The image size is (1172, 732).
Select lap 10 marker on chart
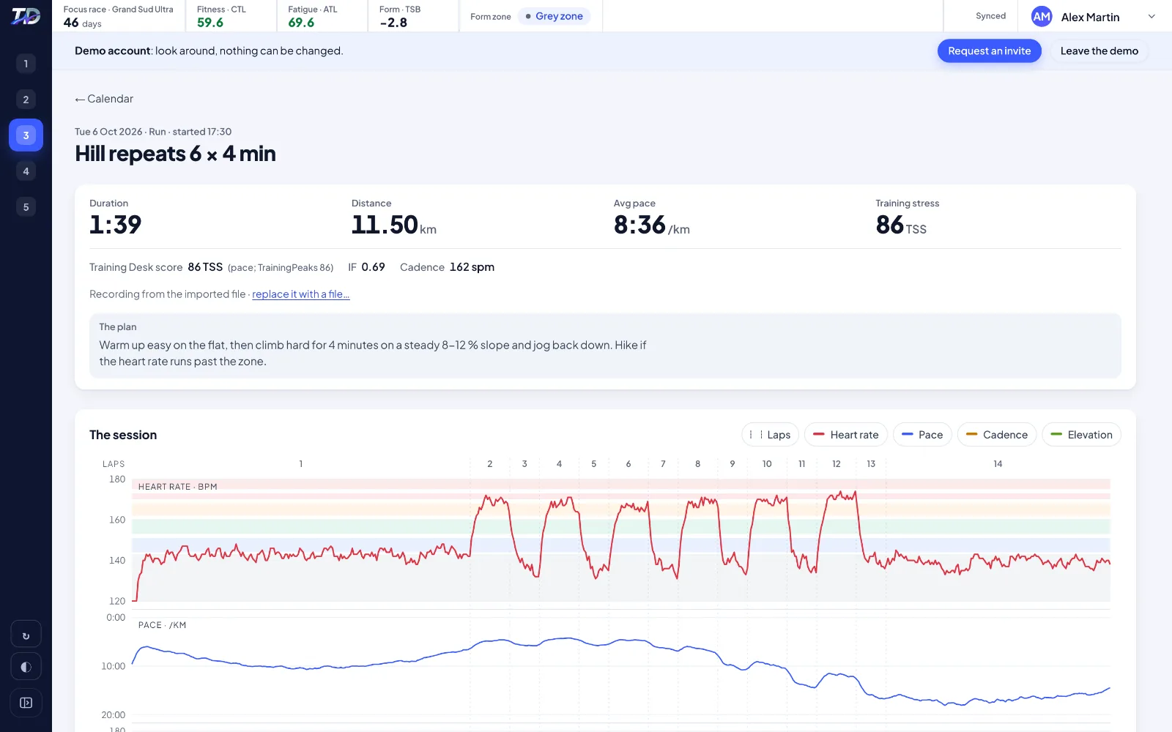click(767, 464)
